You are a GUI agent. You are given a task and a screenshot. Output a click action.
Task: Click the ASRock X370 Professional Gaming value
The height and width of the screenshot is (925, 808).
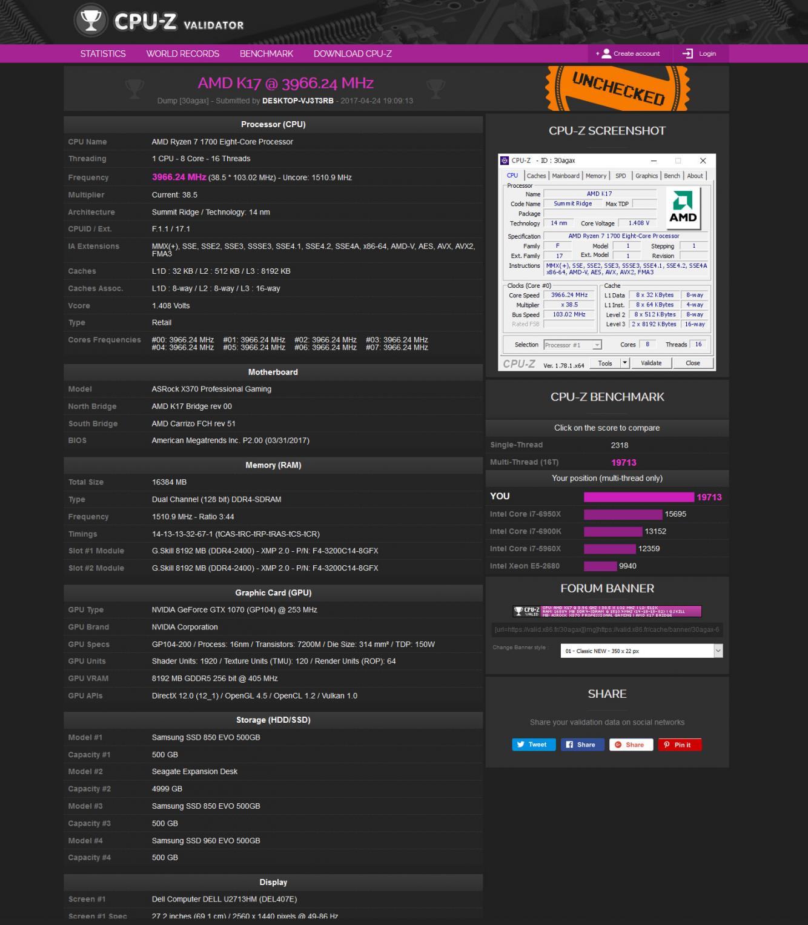pos(211,389)
